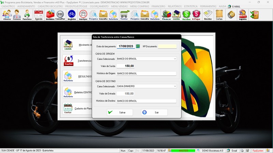Open the Fornece suppliers icon

point(17,15)
